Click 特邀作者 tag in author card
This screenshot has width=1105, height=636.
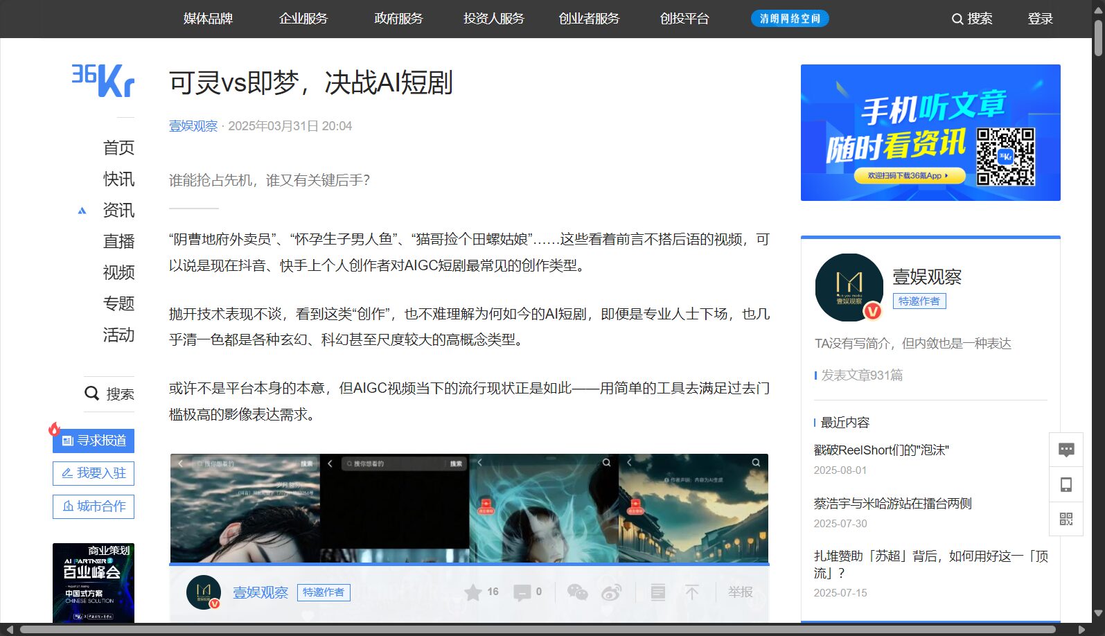click(919, 301)
